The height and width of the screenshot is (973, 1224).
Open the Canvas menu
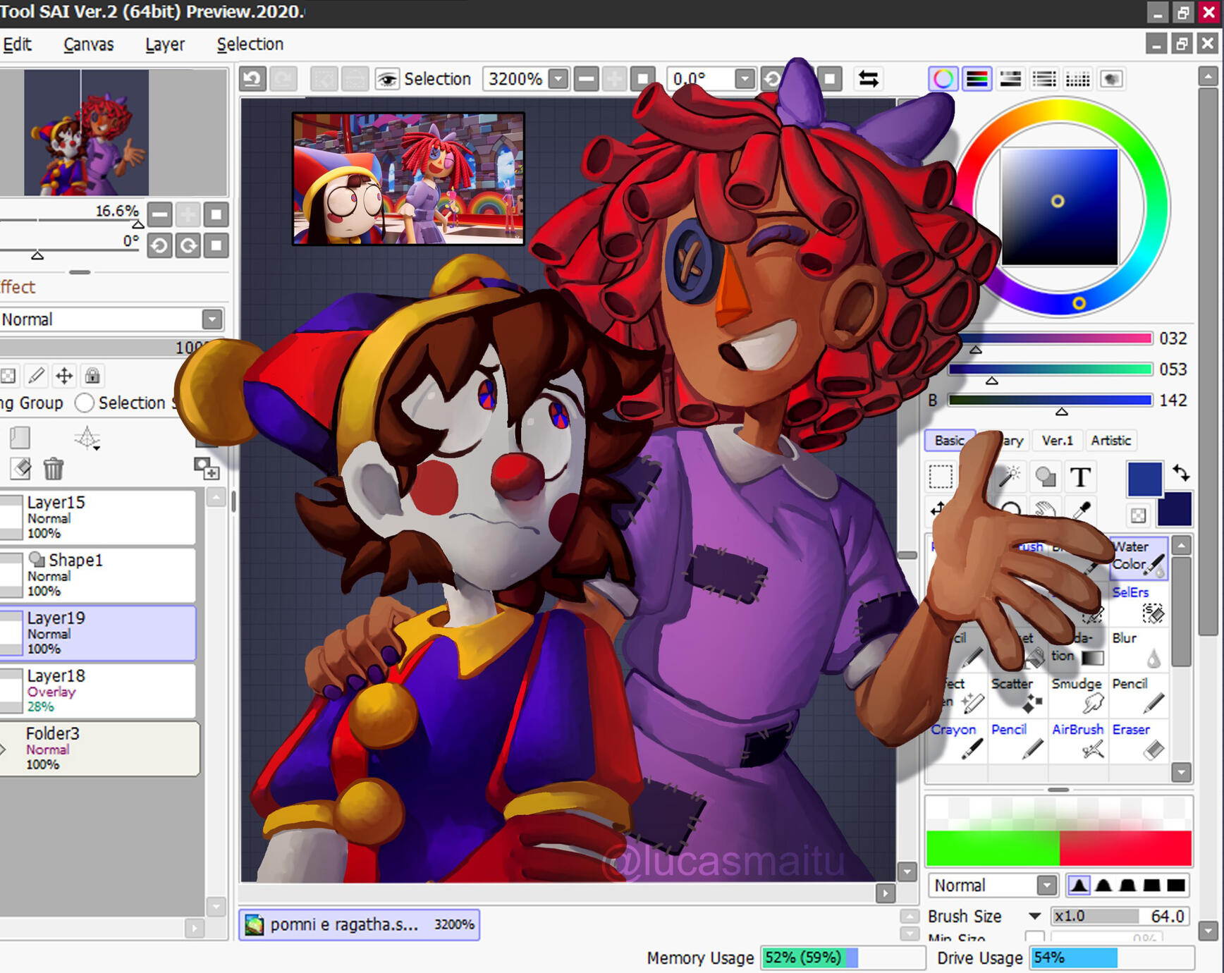(x=88, y=44)
